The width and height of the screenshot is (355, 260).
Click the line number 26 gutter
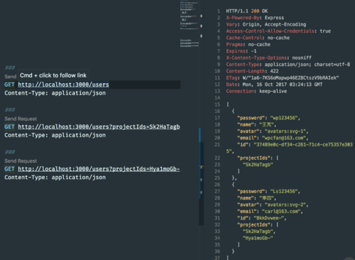coord(217,185)
